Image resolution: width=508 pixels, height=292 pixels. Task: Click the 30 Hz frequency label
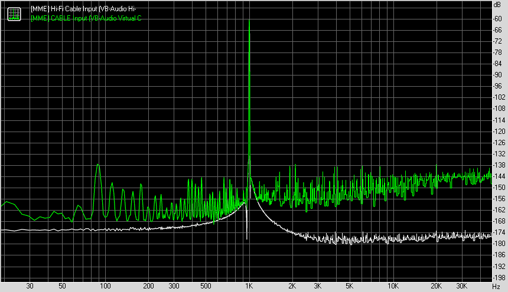(x=30, y=286)
